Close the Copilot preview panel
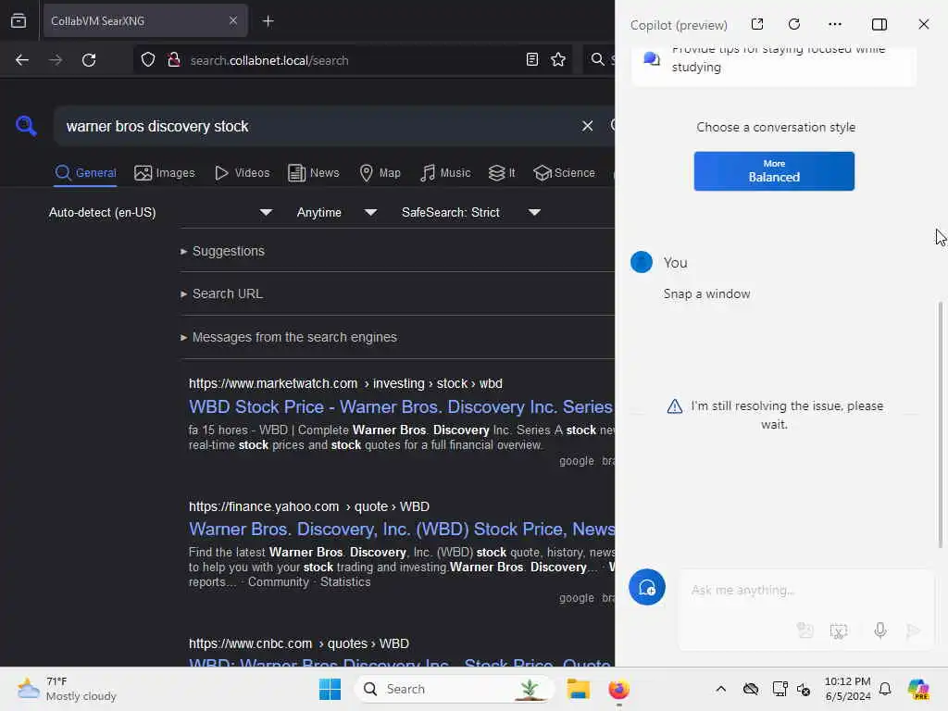This screenshot has width=948, height=711. (923, 24)
